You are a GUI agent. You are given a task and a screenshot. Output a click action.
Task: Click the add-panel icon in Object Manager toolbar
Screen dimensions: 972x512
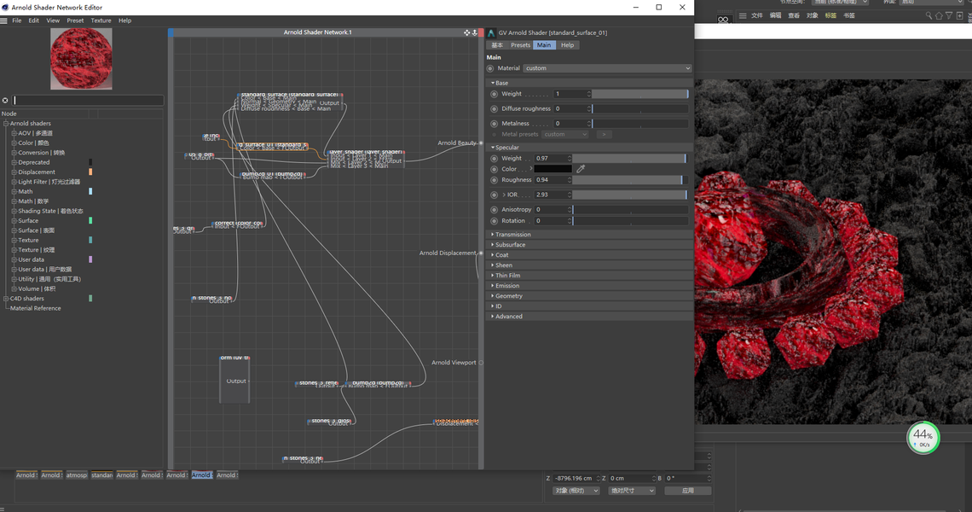[x=959, y=15]
